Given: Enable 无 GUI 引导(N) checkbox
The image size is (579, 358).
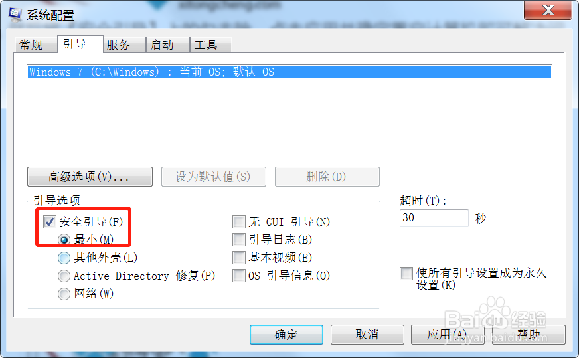Looking at the screenshot, I should point(239,222).
